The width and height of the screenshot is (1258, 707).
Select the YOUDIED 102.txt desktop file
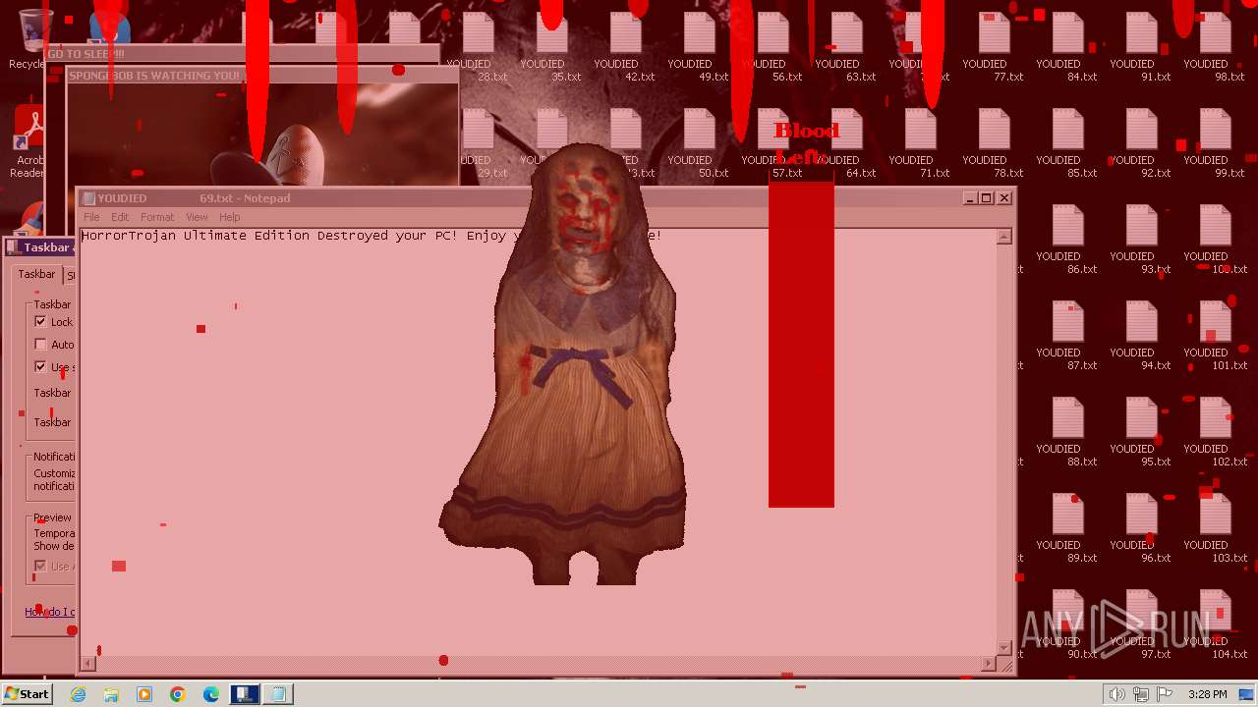tap(1215, 432)
